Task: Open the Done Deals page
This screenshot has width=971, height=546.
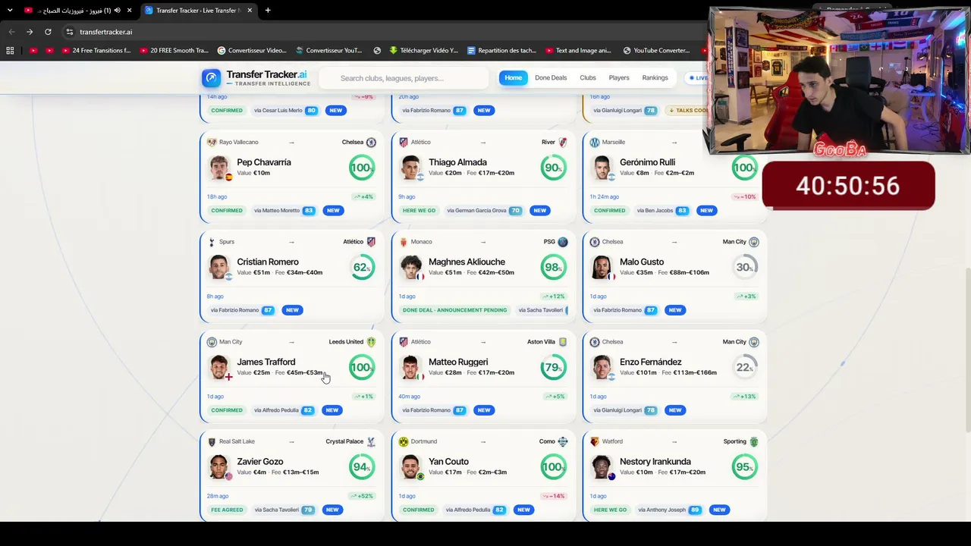Action: (551, 78)
